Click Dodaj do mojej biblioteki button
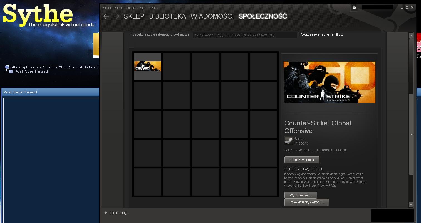Image resolution: width=421 pixels, height=223 pixels. (x=307, y=202)
